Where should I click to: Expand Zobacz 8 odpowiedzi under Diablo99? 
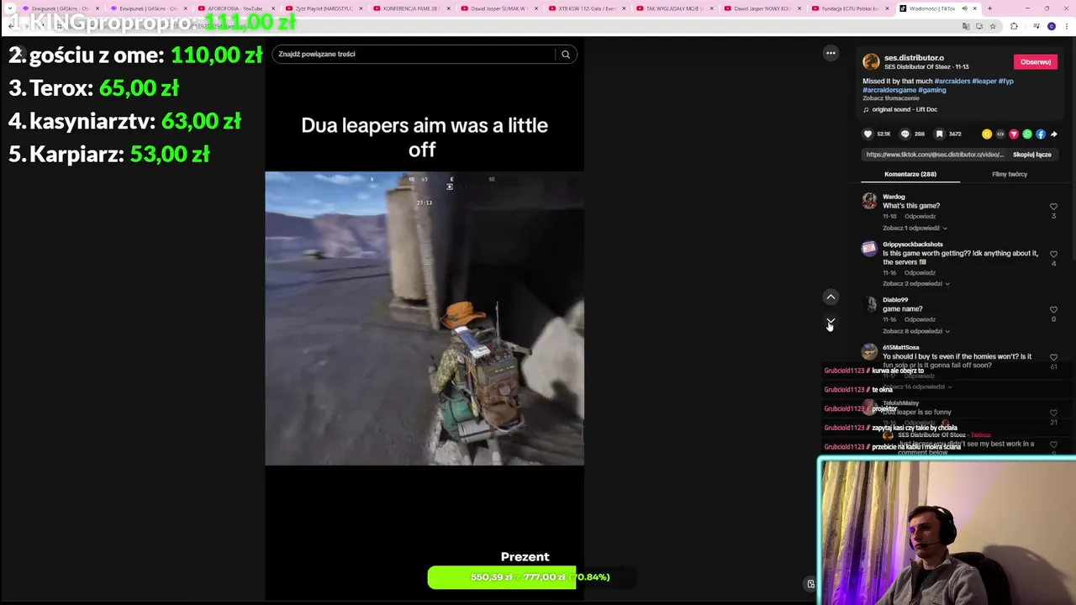click(916, 331)
